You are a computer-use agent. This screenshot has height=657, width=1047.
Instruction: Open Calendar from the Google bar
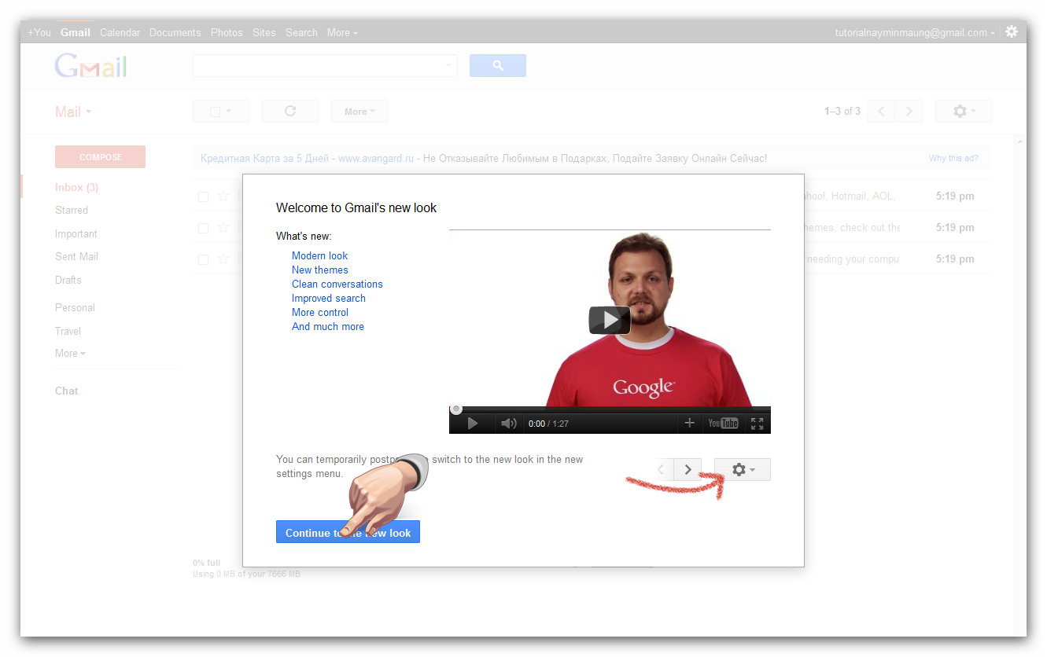(120, 32)
